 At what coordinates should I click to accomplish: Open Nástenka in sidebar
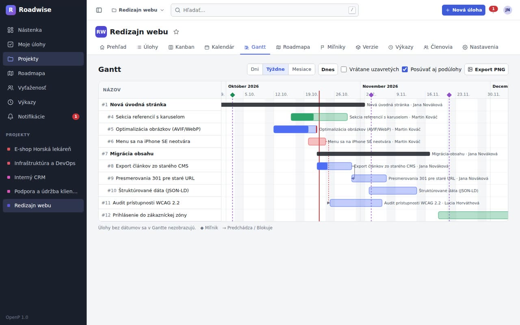click(x=43, y=30)
